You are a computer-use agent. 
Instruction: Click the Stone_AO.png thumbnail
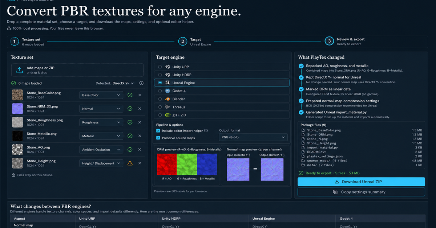tap(17, 149)
